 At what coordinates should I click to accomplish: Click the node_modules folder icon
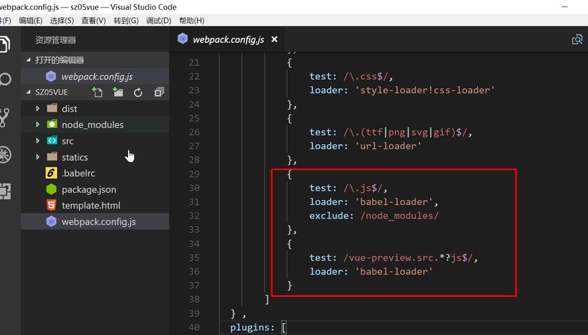pos(52,125)
